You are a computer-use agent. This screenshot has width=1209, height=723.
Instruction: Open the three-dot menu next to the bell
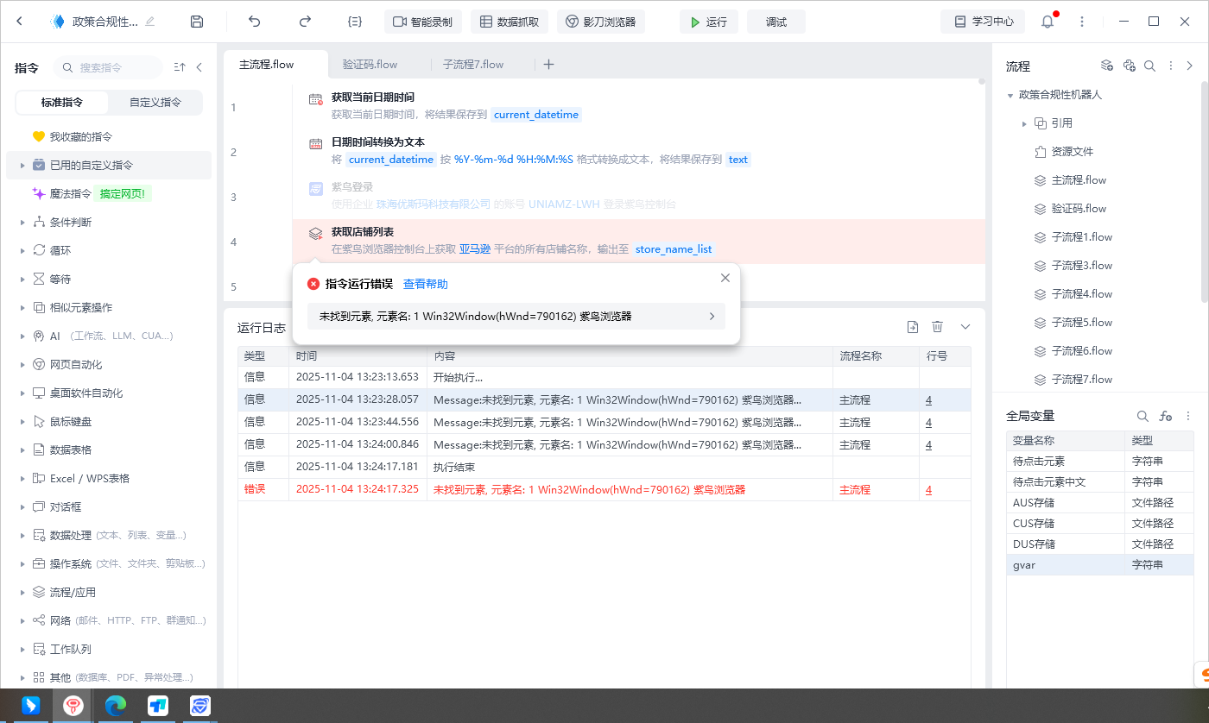pyautogui.click(x=1083, y=22)
